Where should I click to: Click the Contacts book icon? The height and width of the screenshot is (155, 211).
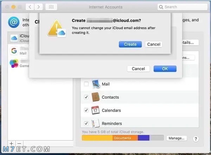coord(96,97)
